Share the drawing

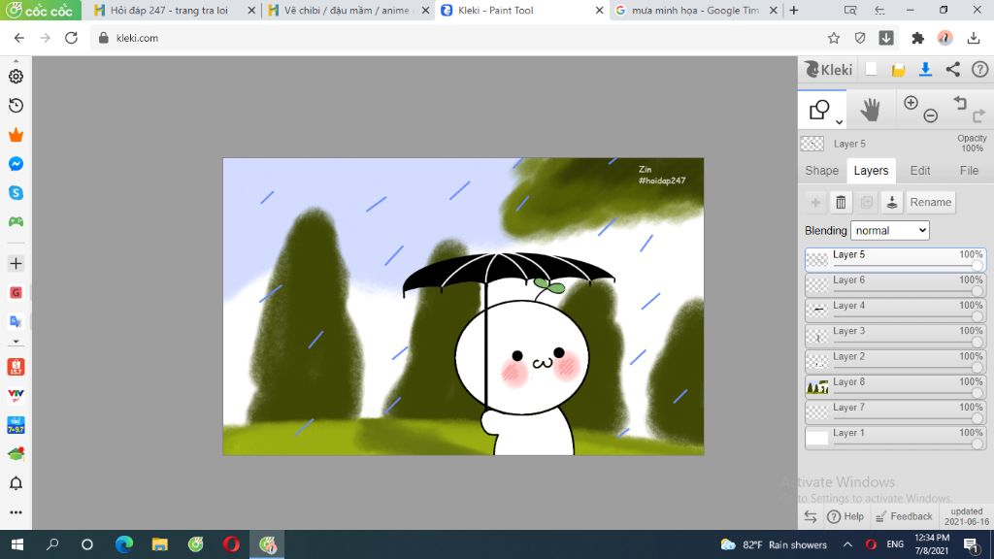(x=953, y=69)
